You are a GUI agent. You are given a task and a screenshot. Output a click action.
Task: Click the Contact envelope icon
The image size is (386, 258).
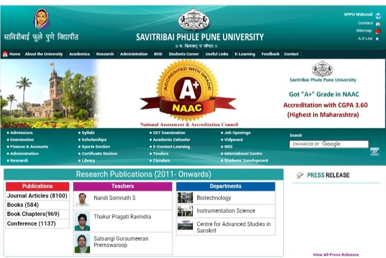378,24
